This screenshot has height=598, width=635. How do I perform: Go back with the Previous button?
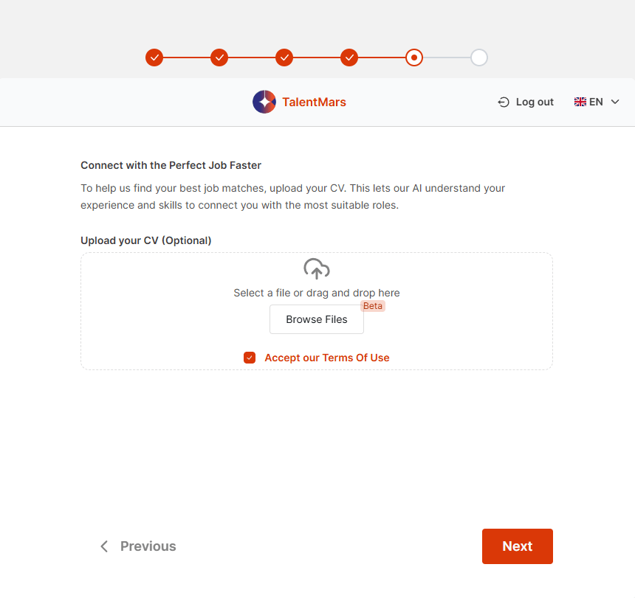pos(148,546)
